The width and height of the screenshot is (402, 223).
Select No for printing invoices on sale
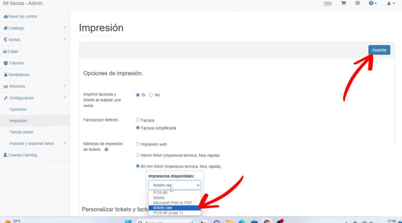pyautogui.click(x=151, y=95)
